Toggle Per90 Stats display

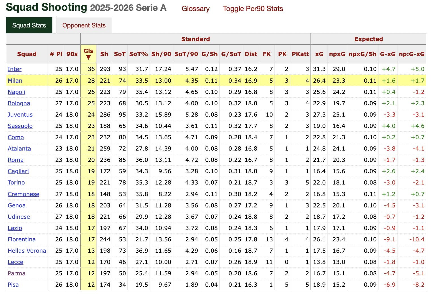tap(252, 9)
